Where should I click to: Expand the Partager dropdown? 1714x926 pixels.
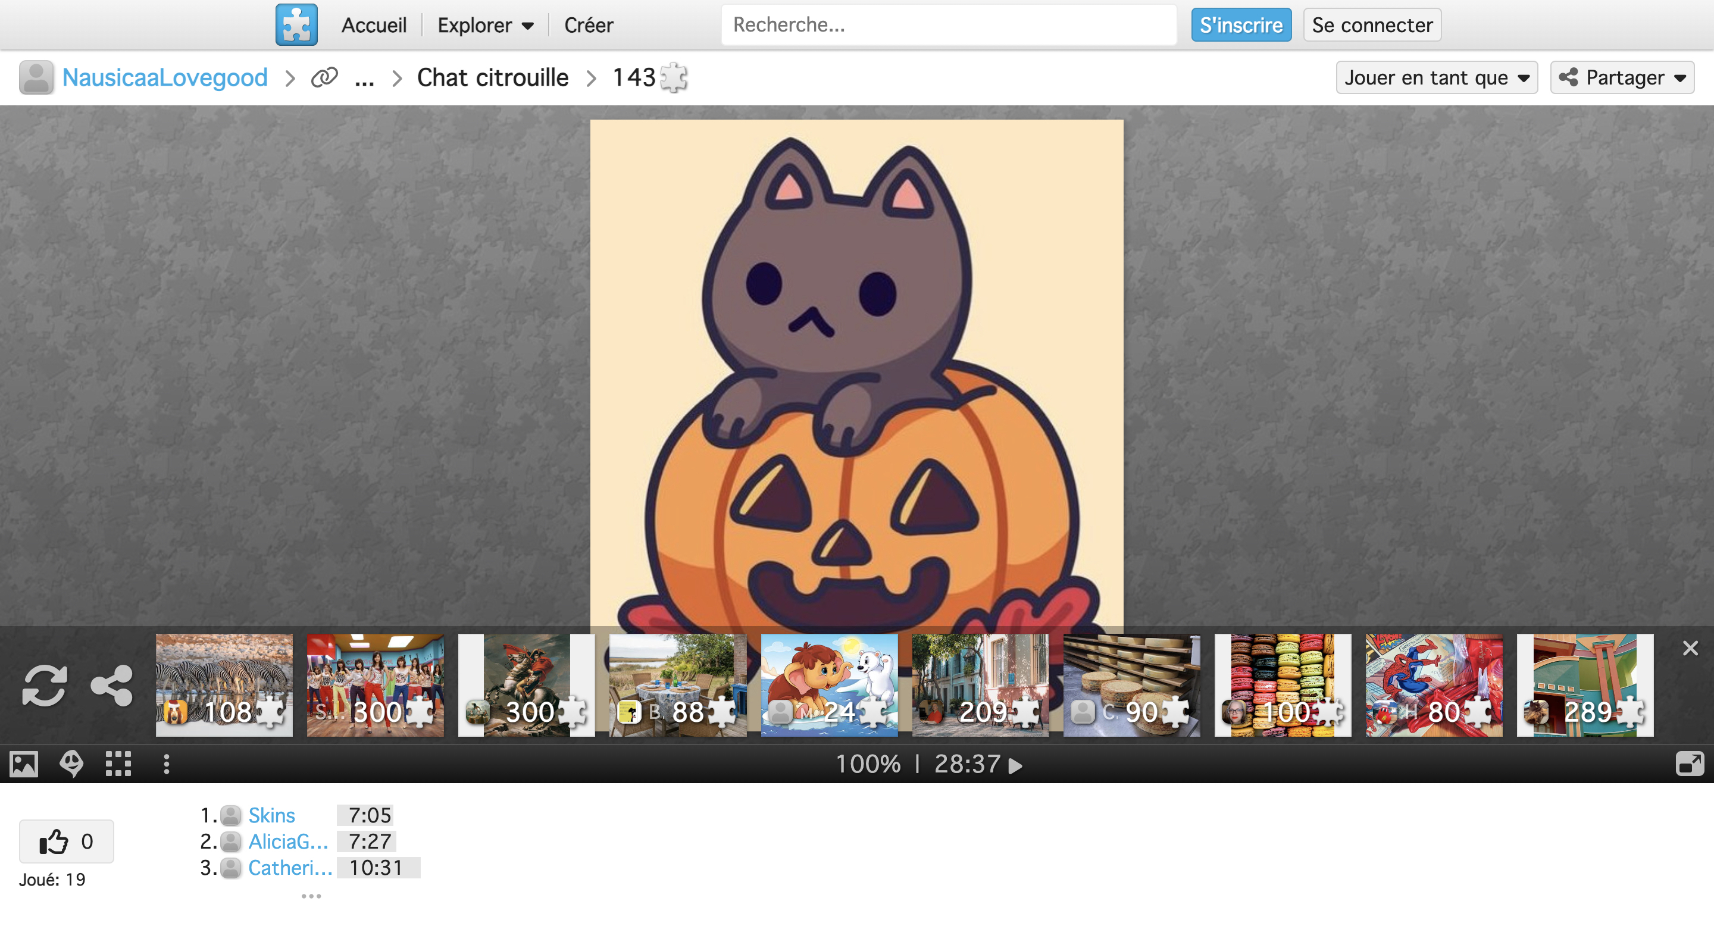pos(1622,77)
